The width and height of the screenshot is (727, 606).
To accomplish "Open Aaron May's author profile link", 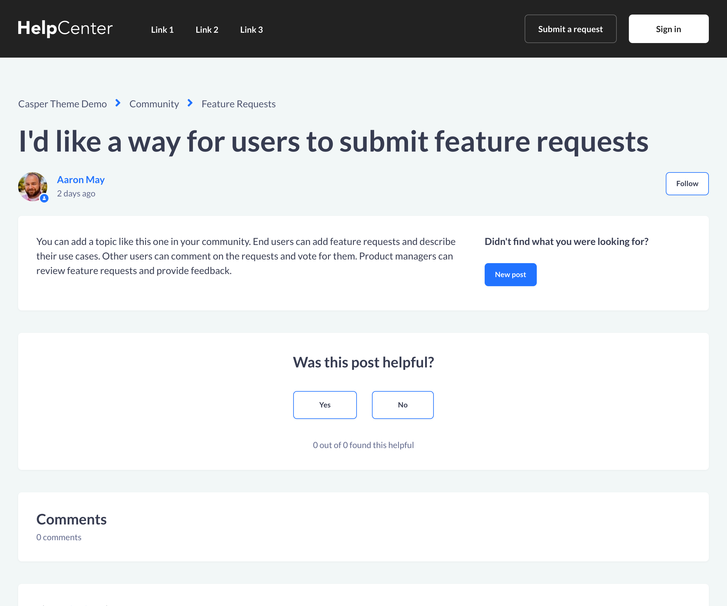I will [81, 179].
